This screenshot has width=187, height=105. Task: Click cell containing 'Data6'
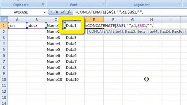point(75,55)
